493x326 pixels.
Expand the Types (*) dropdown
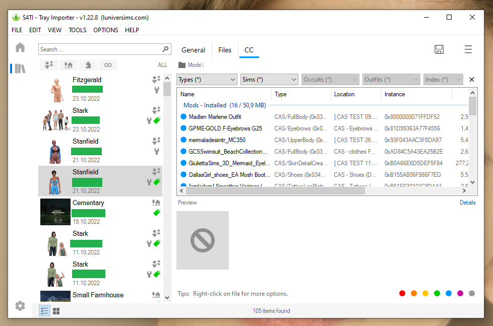[207, 80]
